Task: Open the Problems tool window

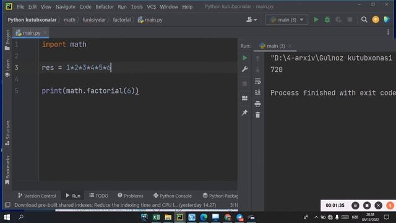Action: (131, 196)
